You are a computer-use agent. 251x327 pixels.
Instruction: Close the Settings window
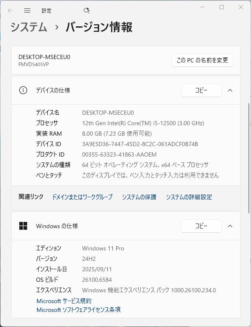coord(241,7)
